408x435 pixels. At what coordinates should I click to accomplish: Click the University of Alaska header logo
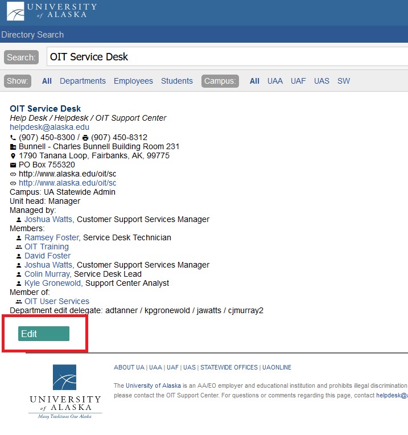click(52, 11)
